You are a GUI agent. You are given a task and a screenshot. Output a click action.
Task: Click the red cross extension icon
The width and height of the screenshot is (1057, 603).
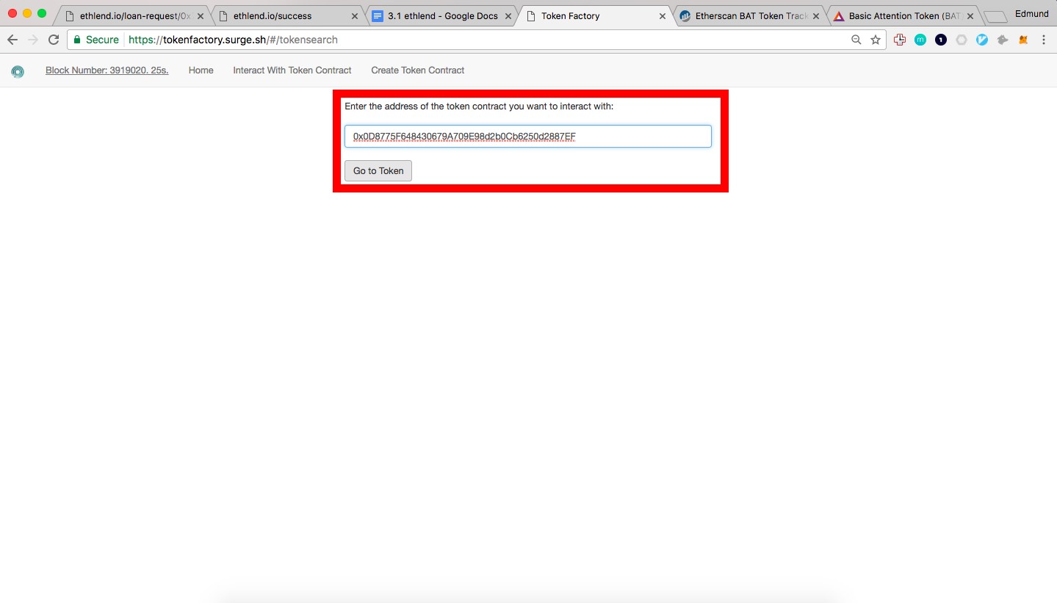click(x=900, y=40)
